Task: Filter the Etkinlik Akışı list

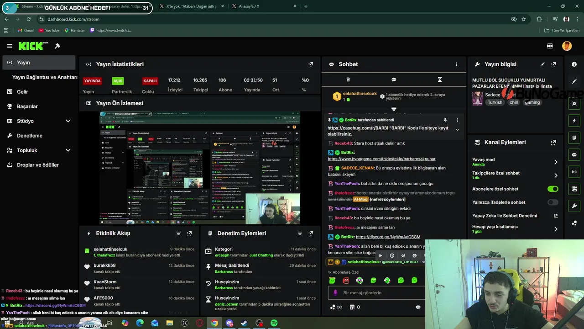Action: pyautogui.click(x=178, y=233)
